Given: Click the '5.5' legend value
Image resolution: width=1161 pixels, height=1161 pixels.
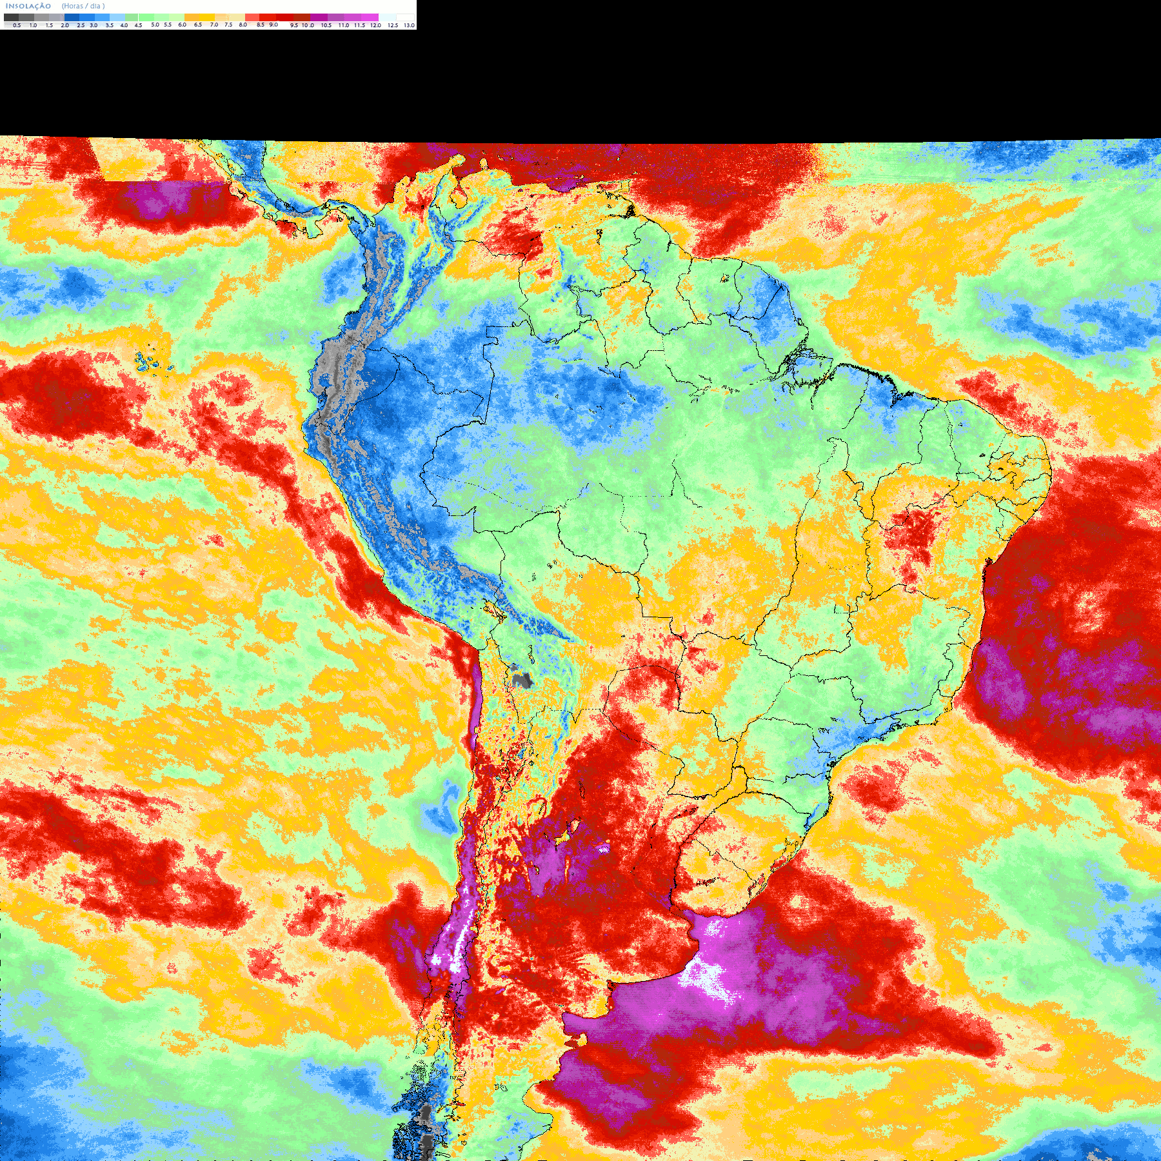Looking at the screenshot, I should (x=168, y=25).
